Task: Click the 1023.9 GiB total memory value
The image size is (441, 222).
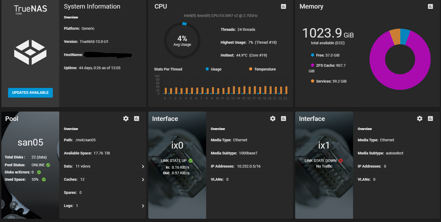Action: coord(328,34)
